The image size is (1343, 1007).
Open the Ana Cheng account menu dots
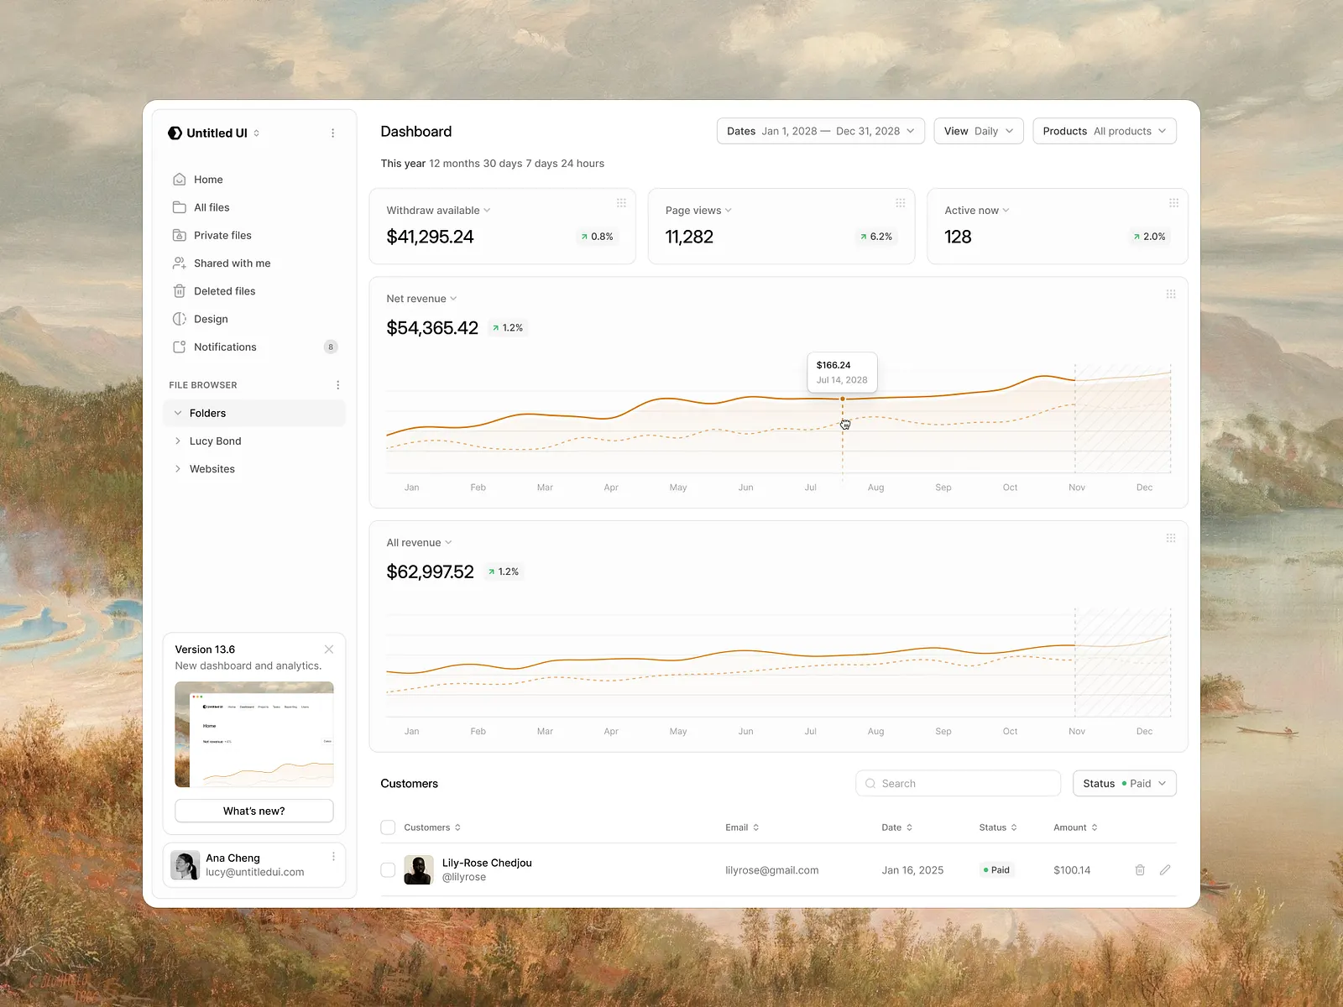(x=333, y=857)
